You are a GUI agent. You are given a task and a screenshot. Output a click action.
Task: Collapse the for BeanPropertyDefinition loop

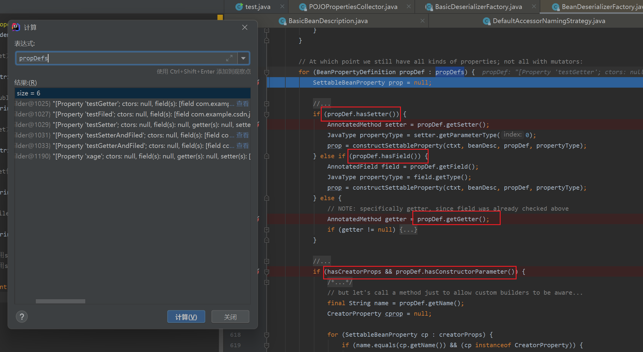266,72
